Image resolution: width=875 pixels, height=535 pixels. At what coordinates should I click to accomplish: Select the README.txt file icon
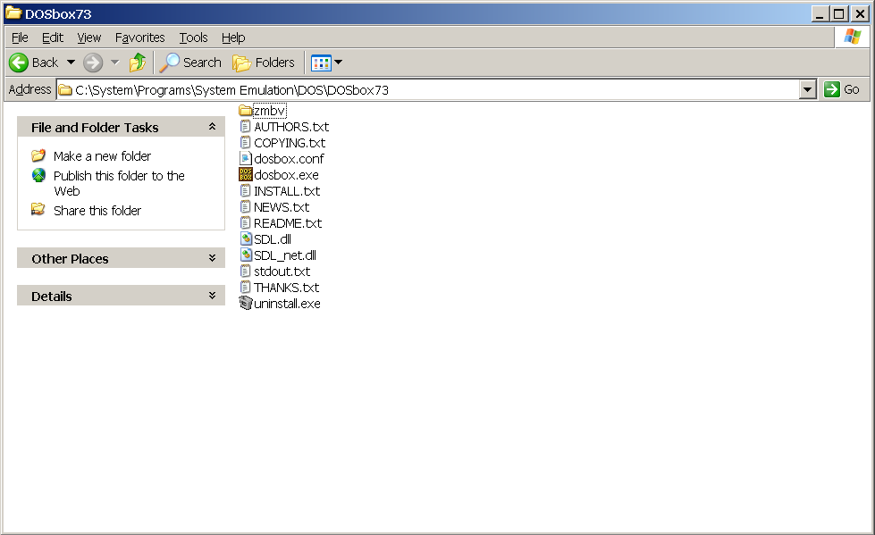pyautogui.click(x=246, y=223)
